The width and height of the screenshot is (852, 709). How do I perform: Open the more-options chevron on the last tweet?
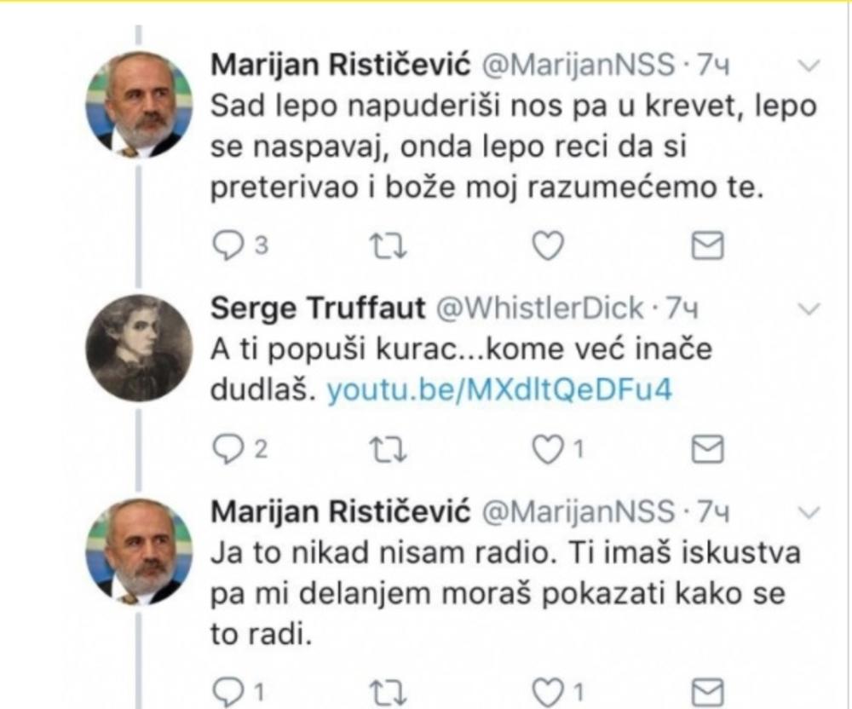click(x=811, y=512)
